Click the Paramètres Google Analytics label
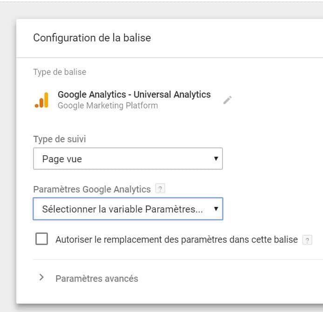This screenshot has width=323, height=312. [92, 189]
